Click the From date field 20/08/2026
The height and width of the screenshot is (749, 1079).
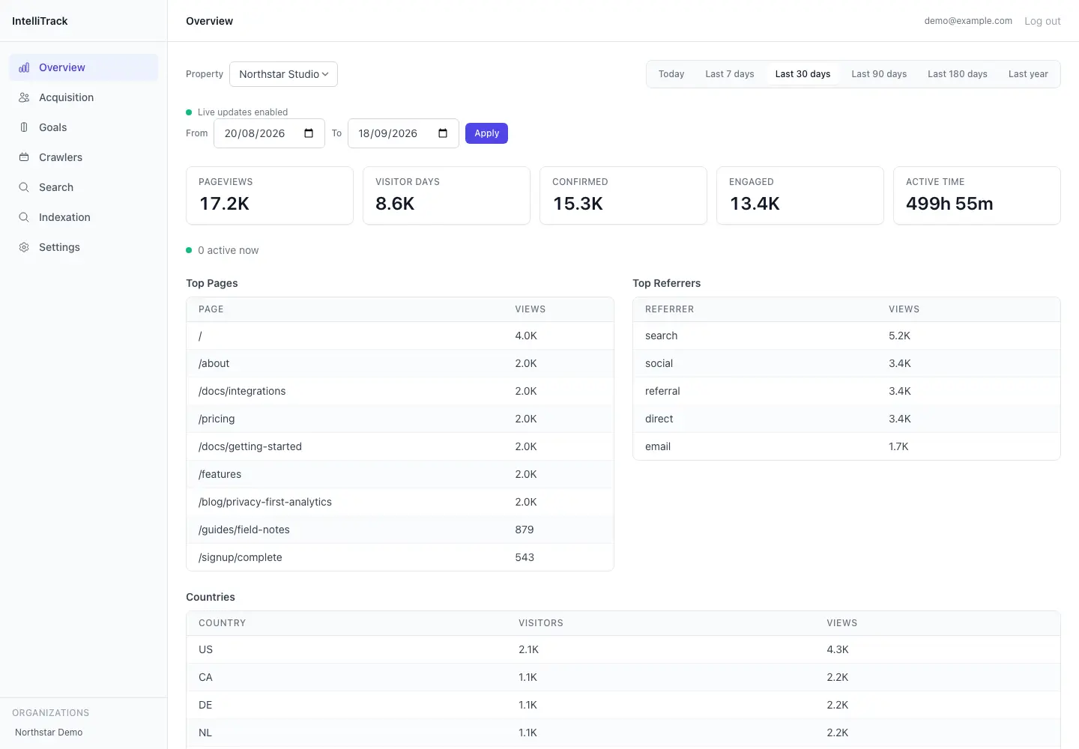269,133
